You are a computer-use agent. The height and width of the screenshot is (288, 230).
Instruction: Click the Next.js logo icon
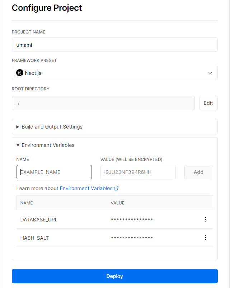tap(20, 73)
